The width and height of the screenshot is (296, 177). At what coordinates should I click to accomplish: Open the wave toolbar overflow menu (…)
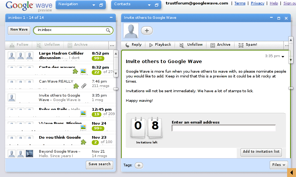(287, 45)
